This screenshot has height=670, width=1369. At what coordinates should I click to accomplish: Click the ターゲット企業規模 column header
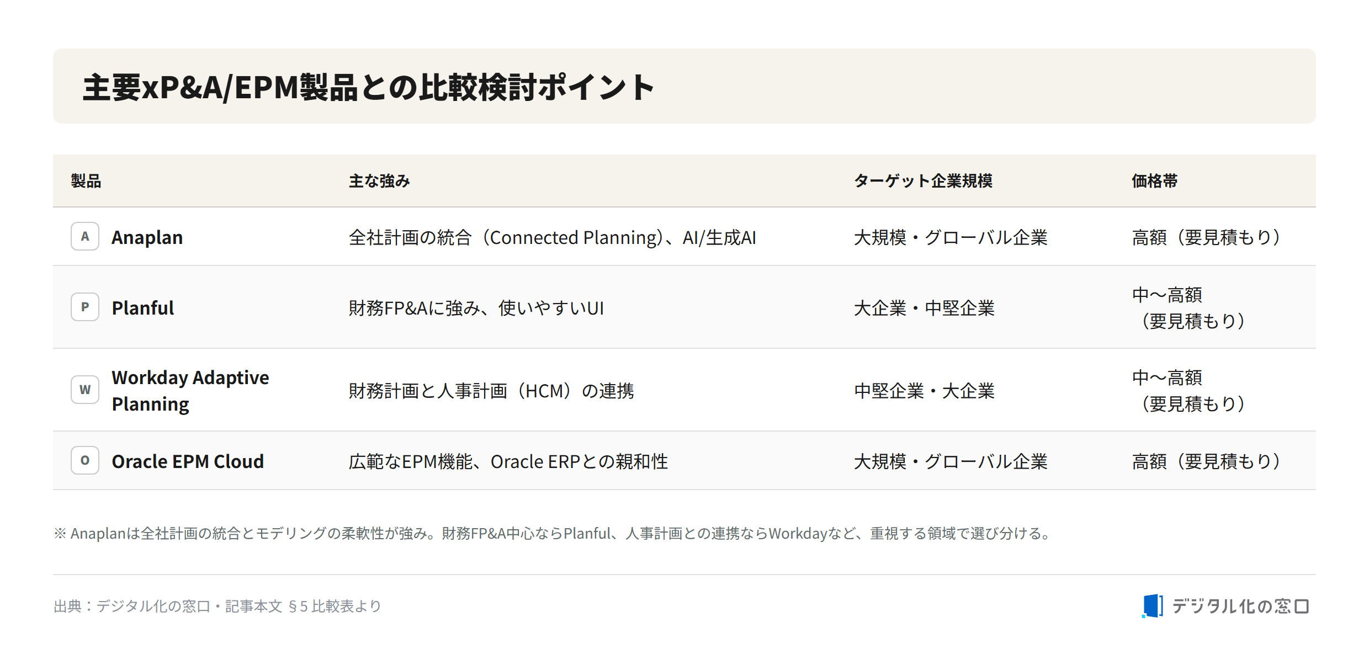(923, 180)
